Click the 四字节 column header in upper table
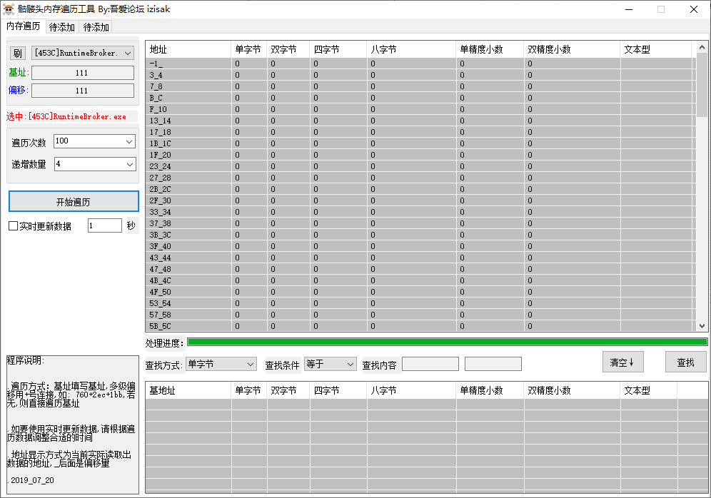 [x=338, y=49]
